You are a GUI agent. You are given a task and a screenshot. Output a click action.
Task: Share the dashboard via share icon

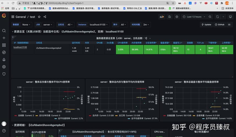(x=45, y=17)
